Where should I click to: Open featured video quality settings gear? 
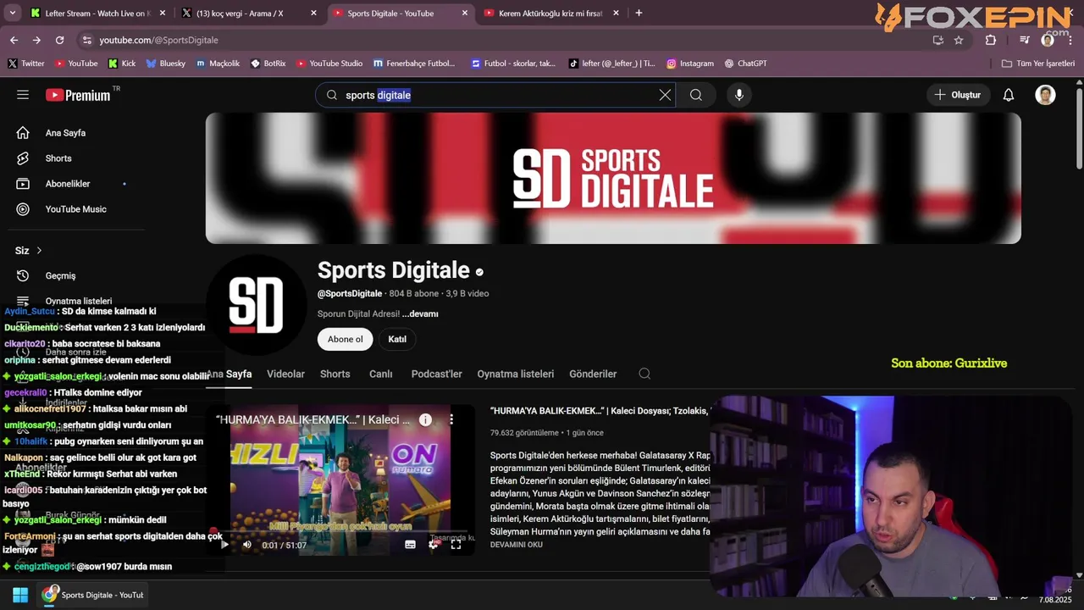(x=434, y=545)
